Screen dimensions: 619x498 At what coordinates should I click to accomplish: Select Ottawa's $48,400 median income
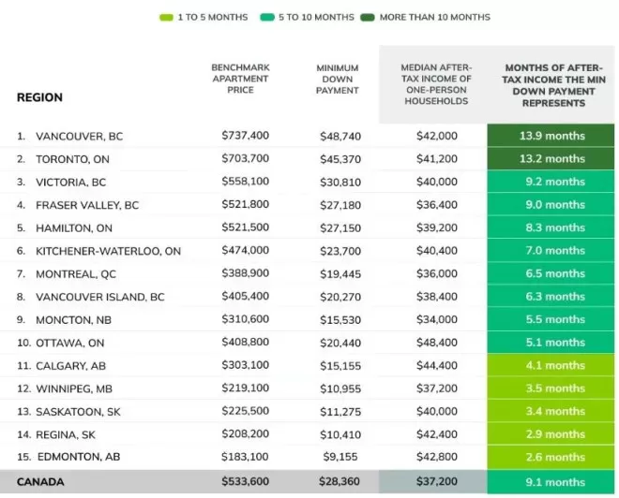click(437, 343)
